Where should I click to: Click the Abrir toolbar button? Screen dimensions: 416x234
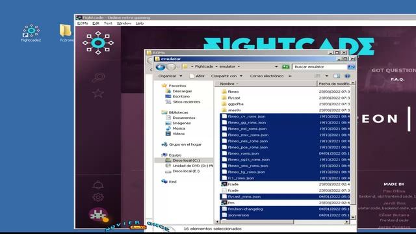click(197, 76)
